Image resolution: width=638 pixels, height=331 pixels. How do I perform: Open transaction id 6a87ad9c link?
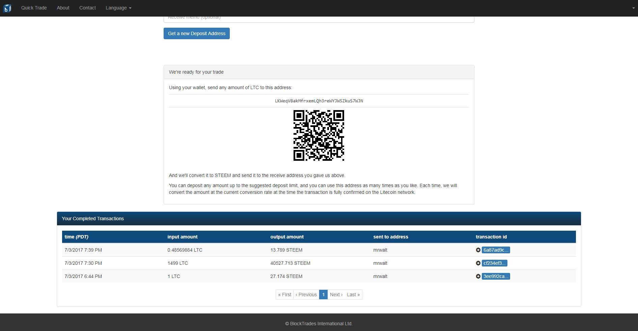coord(496,250)
